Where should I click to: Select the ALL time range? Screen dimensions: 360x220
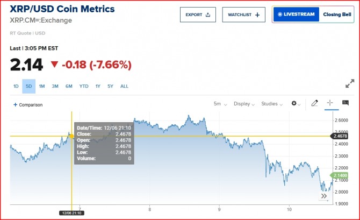[124, 86]
